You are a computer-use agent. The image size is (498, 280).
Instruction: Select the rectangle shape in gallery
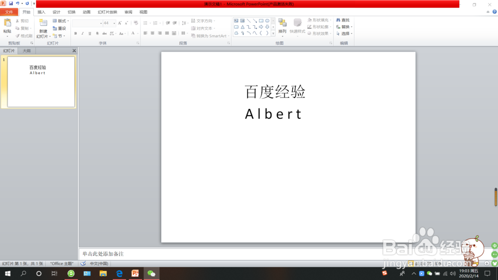point(261,20)
